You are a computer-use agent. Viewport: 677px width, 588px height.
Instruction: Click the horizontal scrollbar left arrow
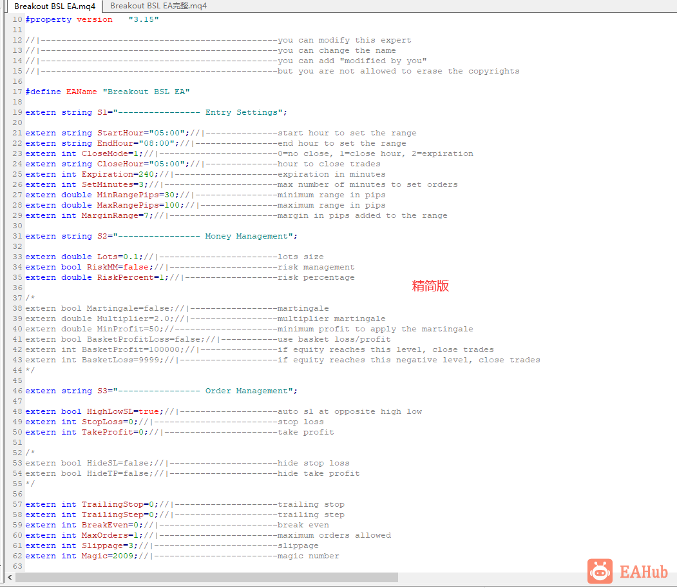10,577
